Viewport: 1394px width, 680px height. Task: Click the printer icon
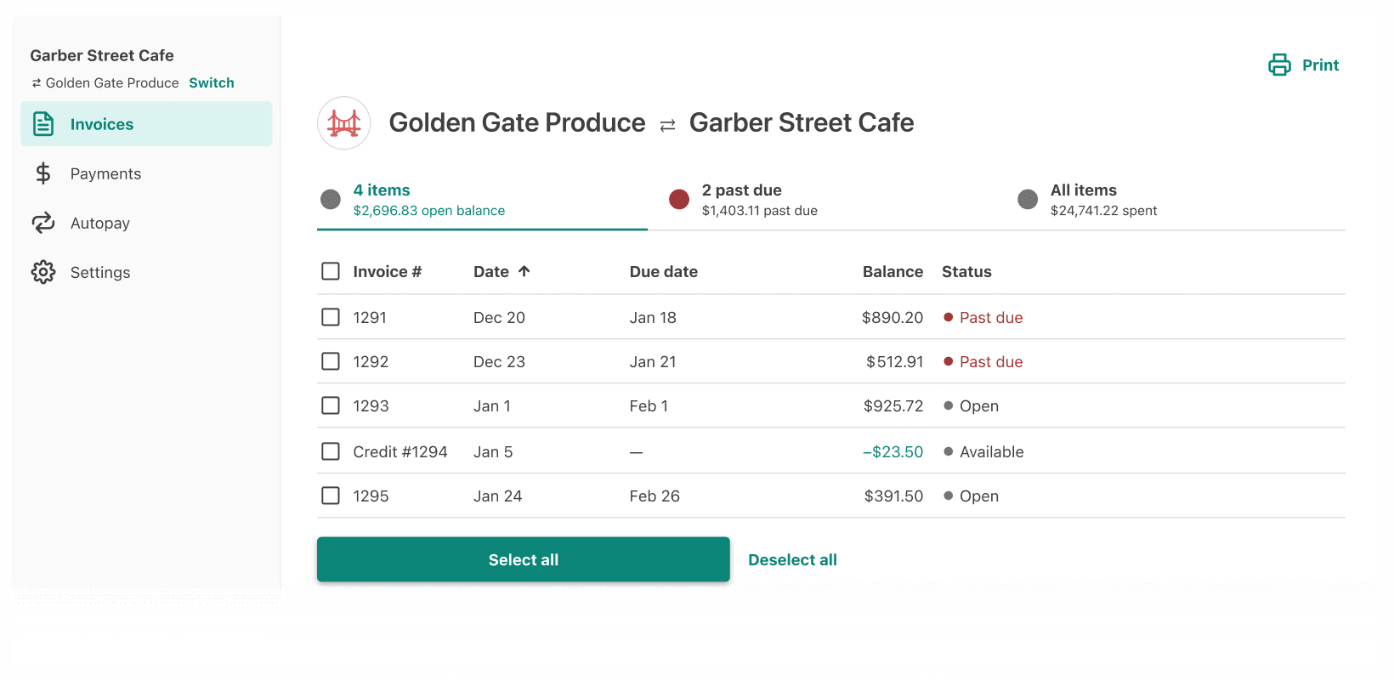point(1279,65)
